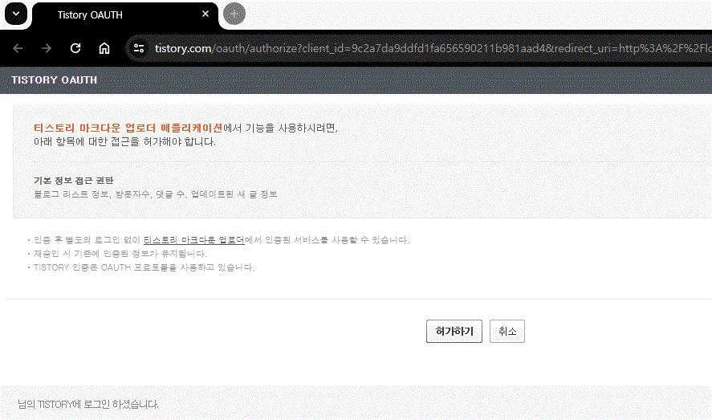Click the 기본 정보 접근 권한 heading
Screen dimensions: 712x420
[74, 180]
